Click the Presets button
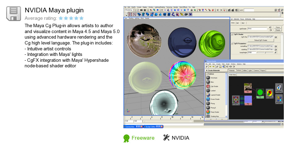Viewport: 290px width, 152px height. [278, 30]
